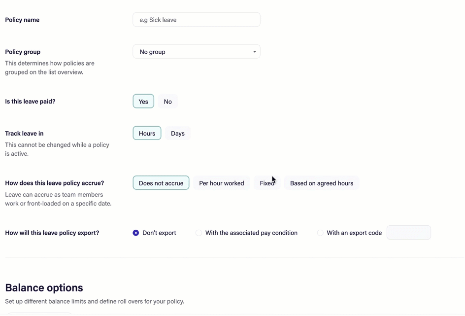Image resolution: width=465 pixels, height=316 pixels.
Task: Select 'Yes' for paid leave
Action: 143,102
